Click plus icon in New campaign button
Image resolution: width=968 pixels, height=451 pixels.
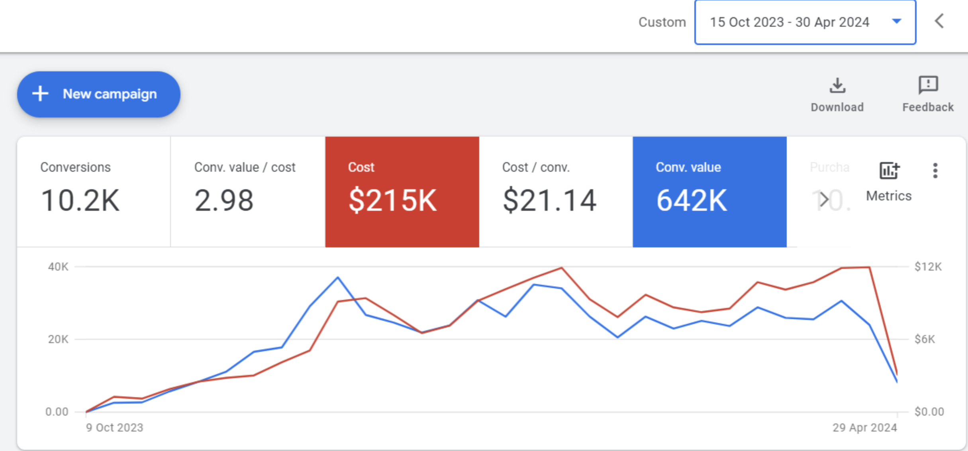pos(40,94)
